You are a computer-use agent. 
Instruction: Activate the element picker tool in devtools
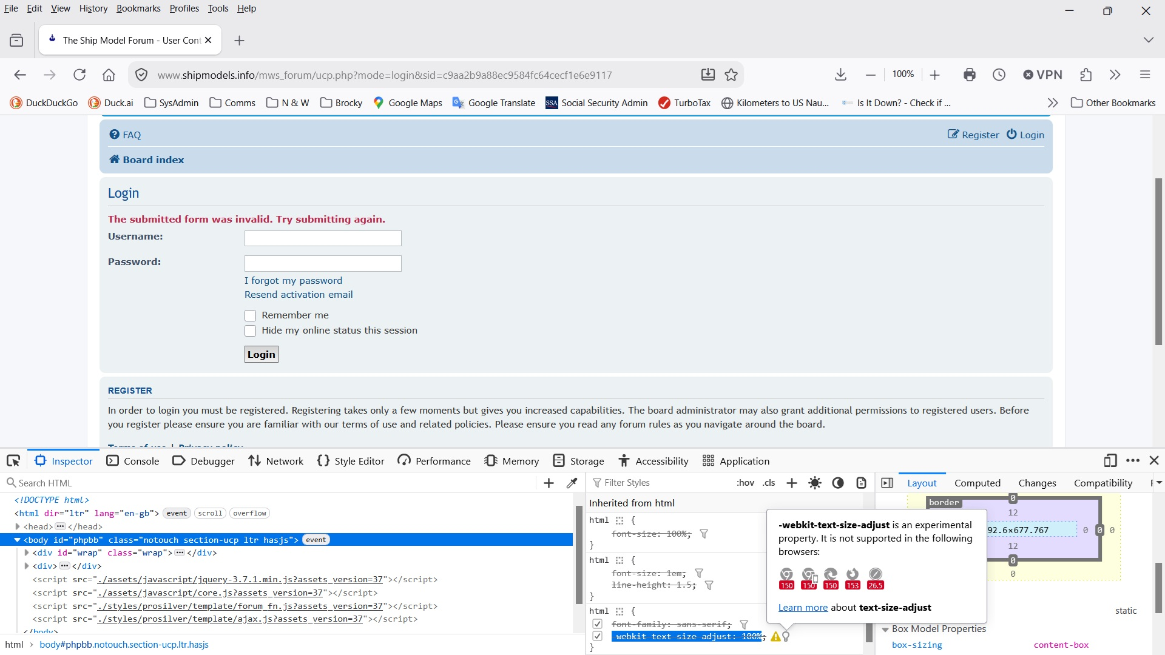tap(13, 461)
